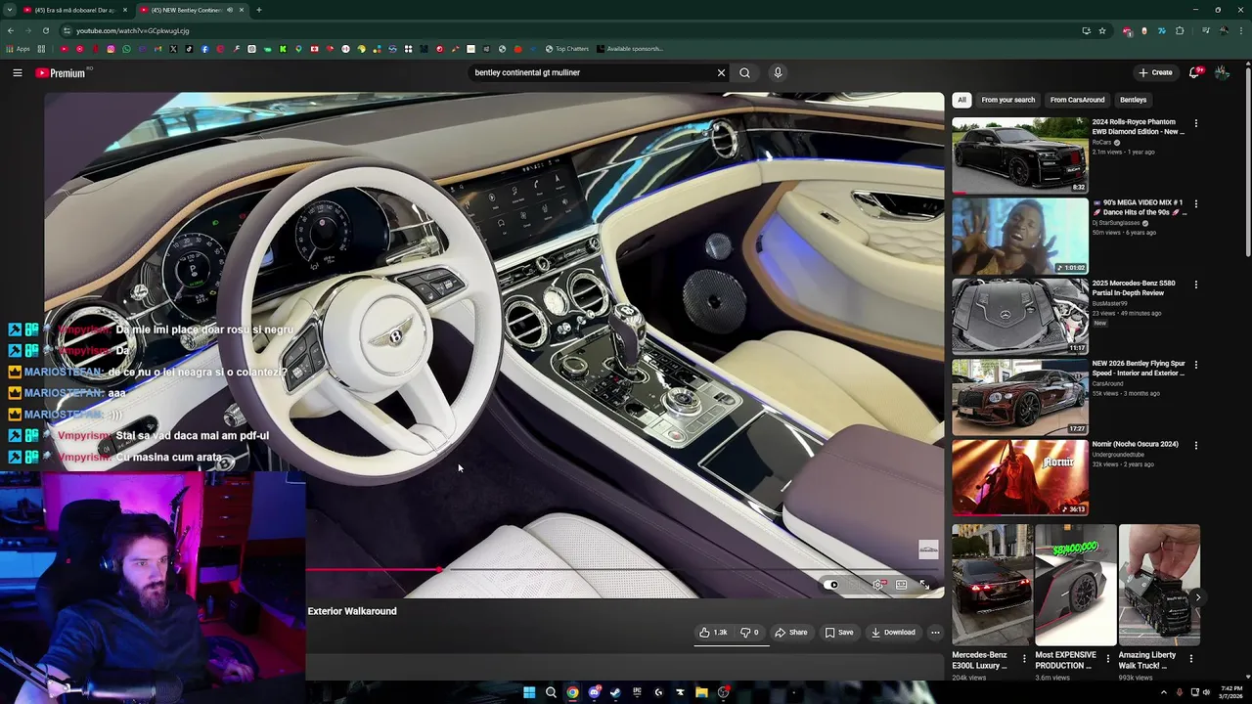This screenshot has height=704, width=1252.
Task: Run search with the magnifier button
Action: (x=745, y=72)
